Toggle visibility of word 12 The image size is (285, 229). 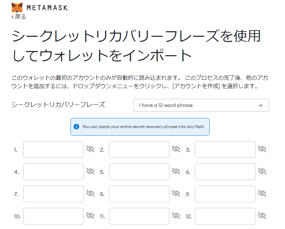point(262,215)
